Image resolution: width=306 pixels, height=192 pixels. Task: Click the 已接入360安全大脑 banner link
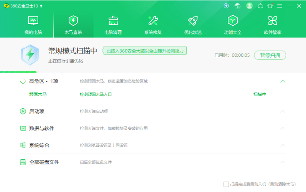(x=145, y=51)
